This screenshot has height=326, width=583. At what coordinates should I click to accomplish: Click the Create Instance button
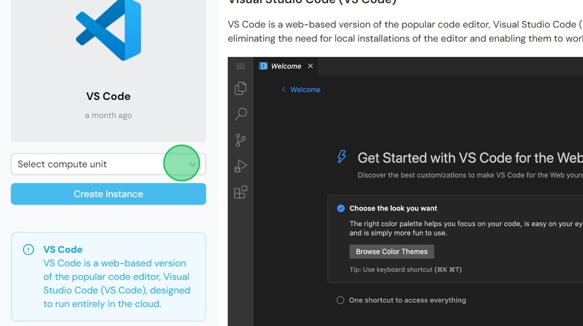point(108,194)
